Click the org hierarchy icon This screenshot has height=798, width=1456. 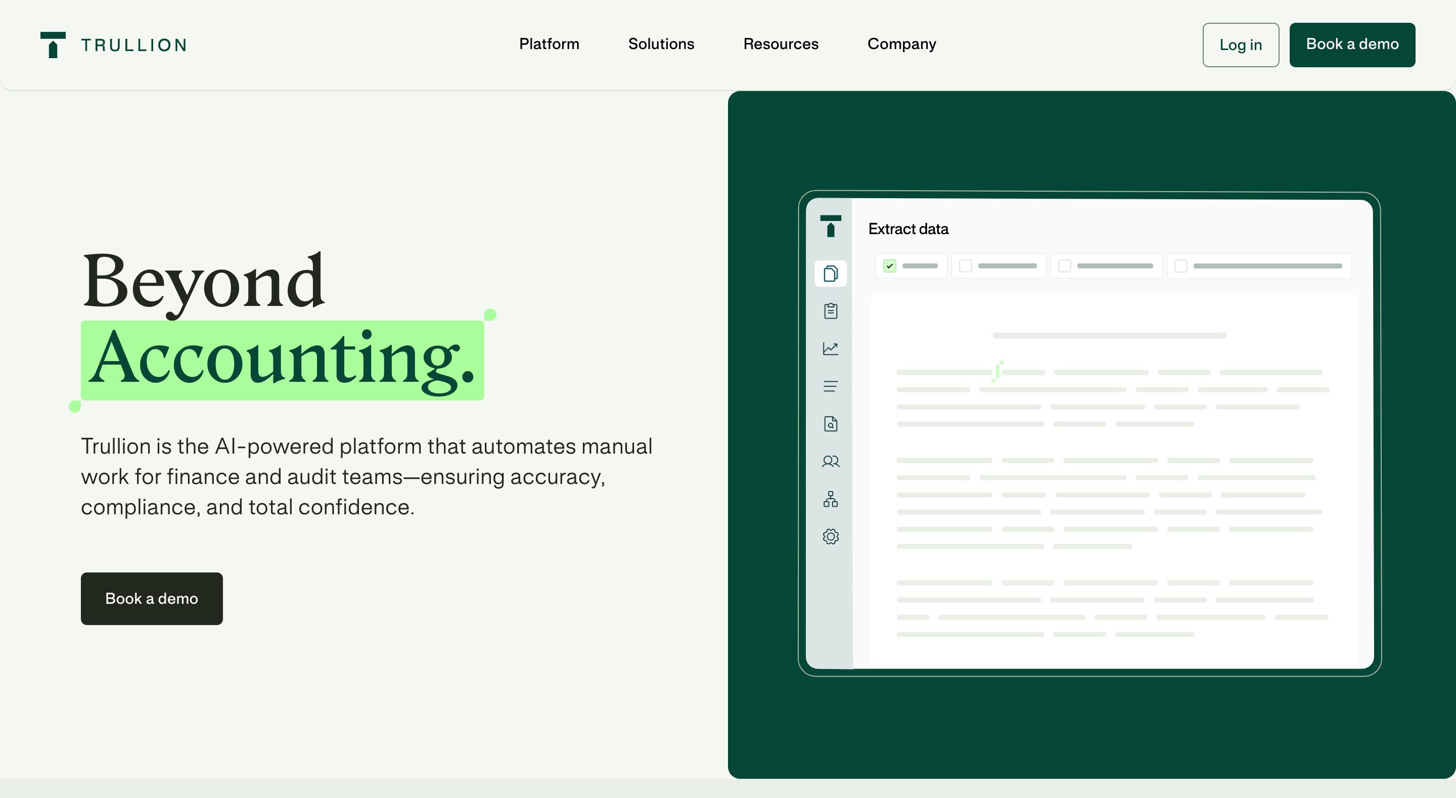(830, 499)
